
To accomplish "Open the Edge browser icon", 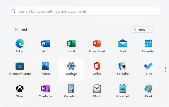I will tap(20, 43).
